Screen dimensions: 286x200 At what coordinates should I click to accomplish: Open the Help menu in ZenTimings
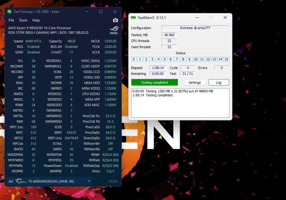click(x=36, y=20)
